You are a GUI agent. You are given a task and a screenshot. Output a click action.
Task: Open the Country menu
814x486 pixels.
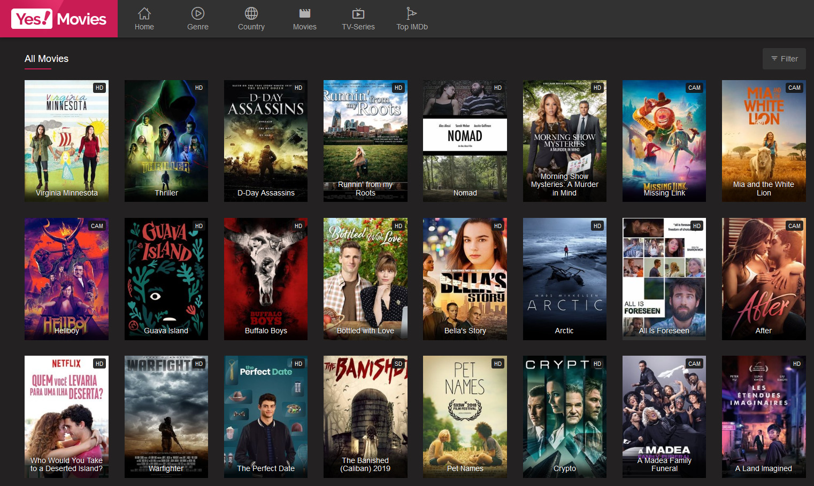pos(251,19)
